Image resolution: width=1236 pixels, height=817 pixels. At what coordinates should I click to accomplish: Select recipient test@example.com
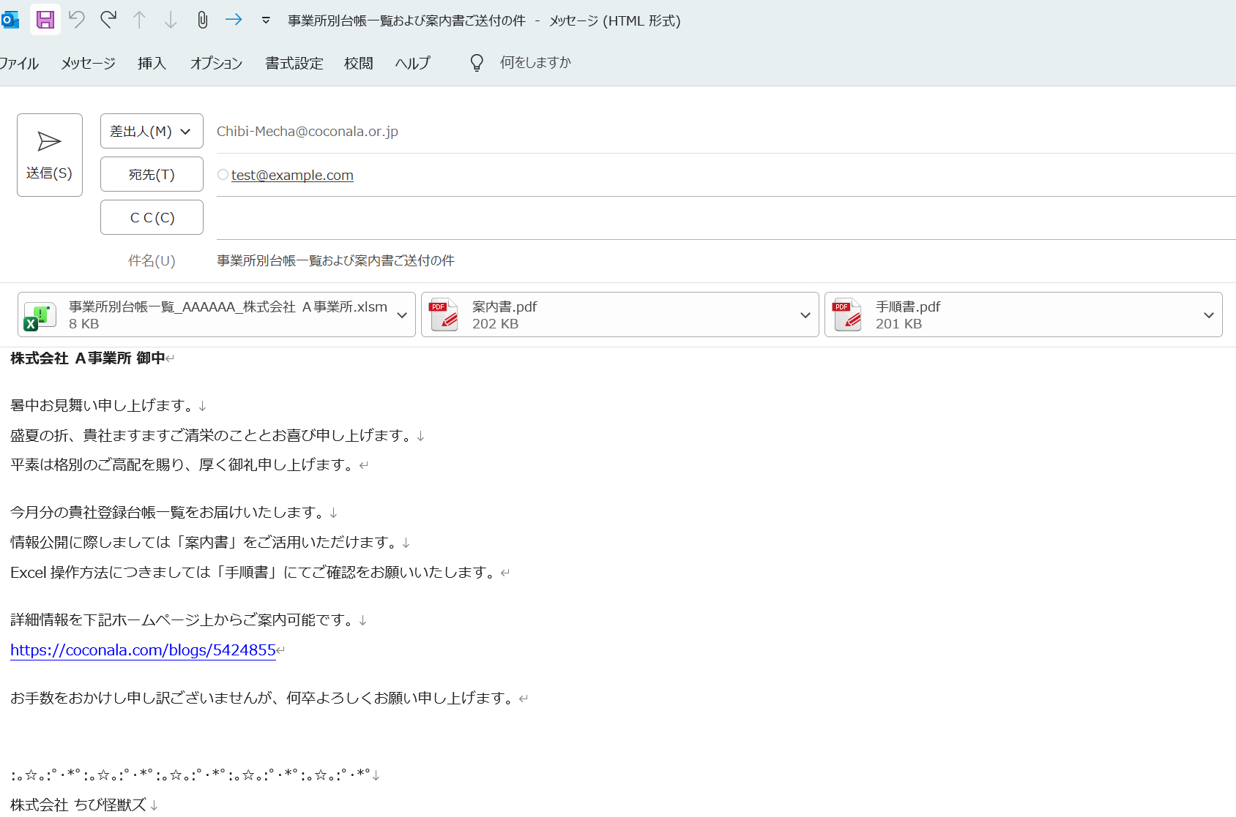[292, 175]
